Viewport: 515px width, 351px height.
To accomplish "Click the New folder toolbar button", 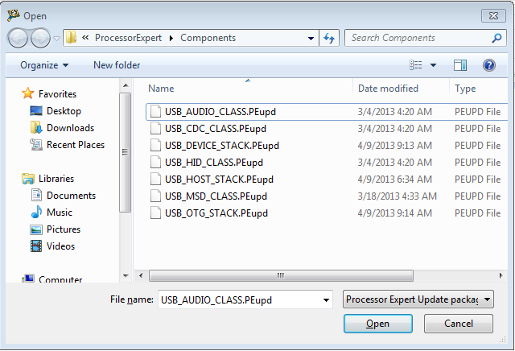I will 117,65.
